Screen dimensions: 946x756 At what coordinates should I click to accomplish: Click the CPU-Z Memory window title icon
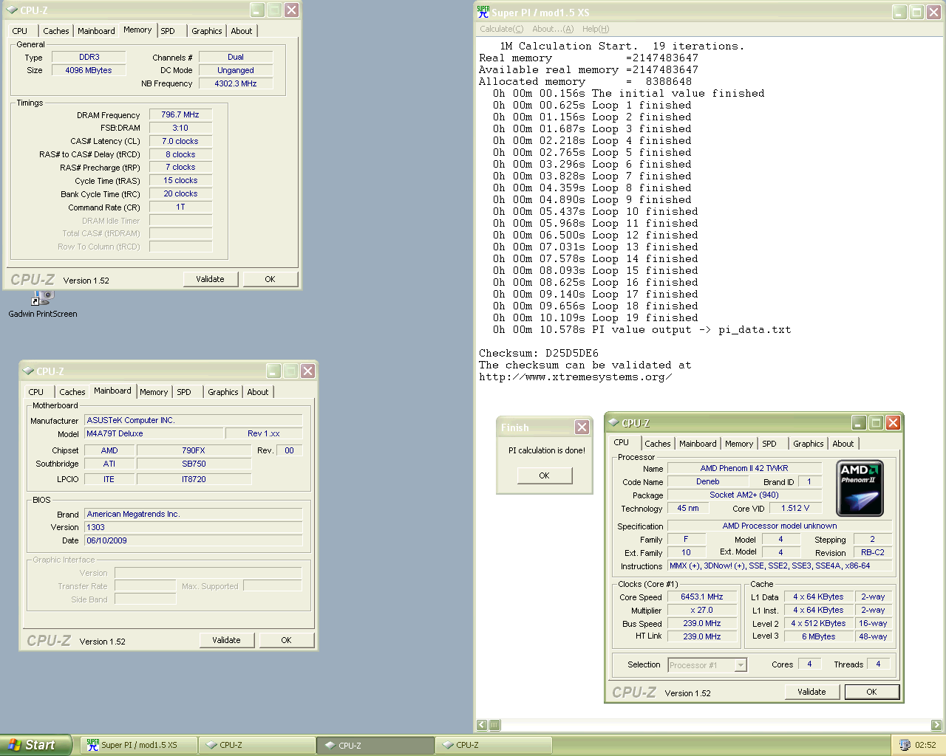pos(12,10)
